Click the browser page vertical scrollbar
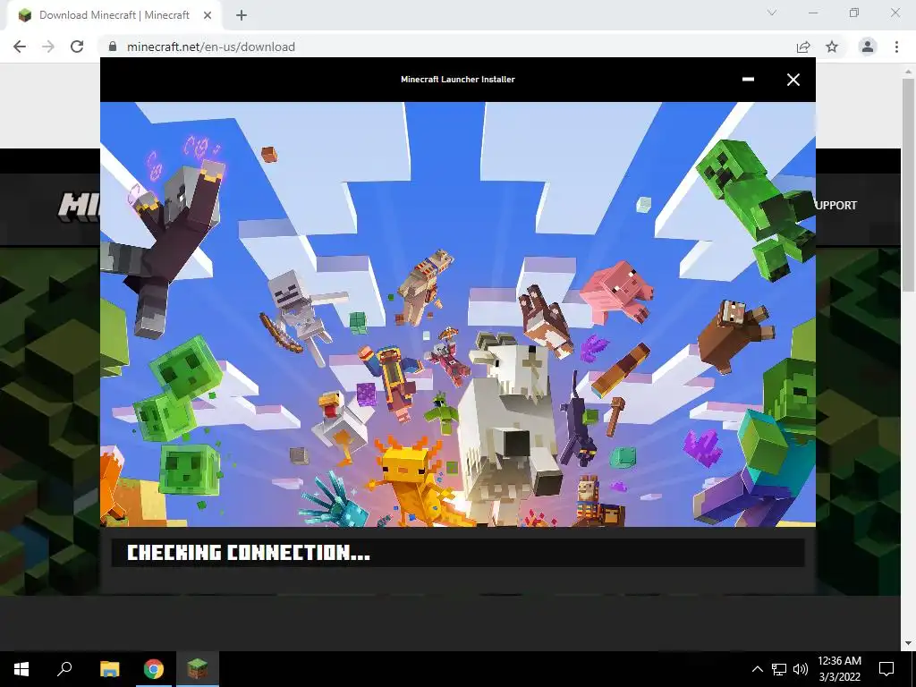This screenshot has width=916, height=687. pyautogui.click(x=908, y=184)
